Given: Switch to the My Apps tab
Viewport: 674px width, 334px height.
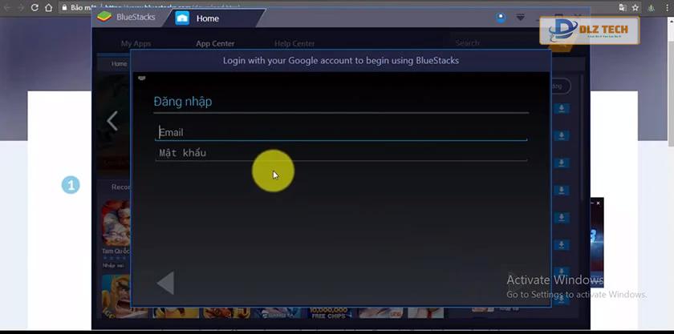Looking at the screenshot, I should [136, 43].
